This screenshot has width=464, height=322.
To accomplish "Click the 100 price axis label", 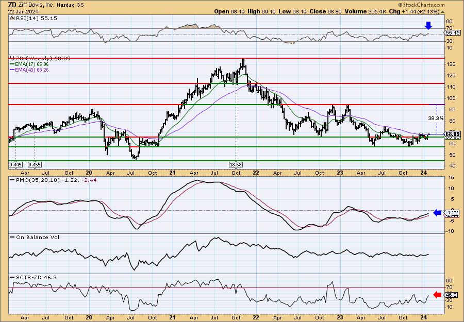I will tap(451, 98).
